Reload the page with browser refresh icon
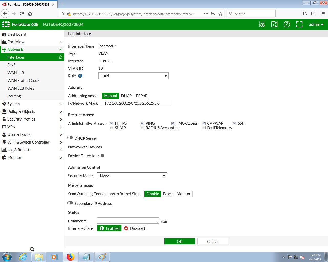The image size is (328, 262). click(22, 14)
